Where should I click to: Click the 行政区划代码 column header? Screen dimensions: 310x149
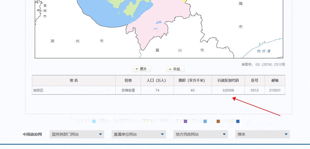pyautogui.click(x=228, y=81)
